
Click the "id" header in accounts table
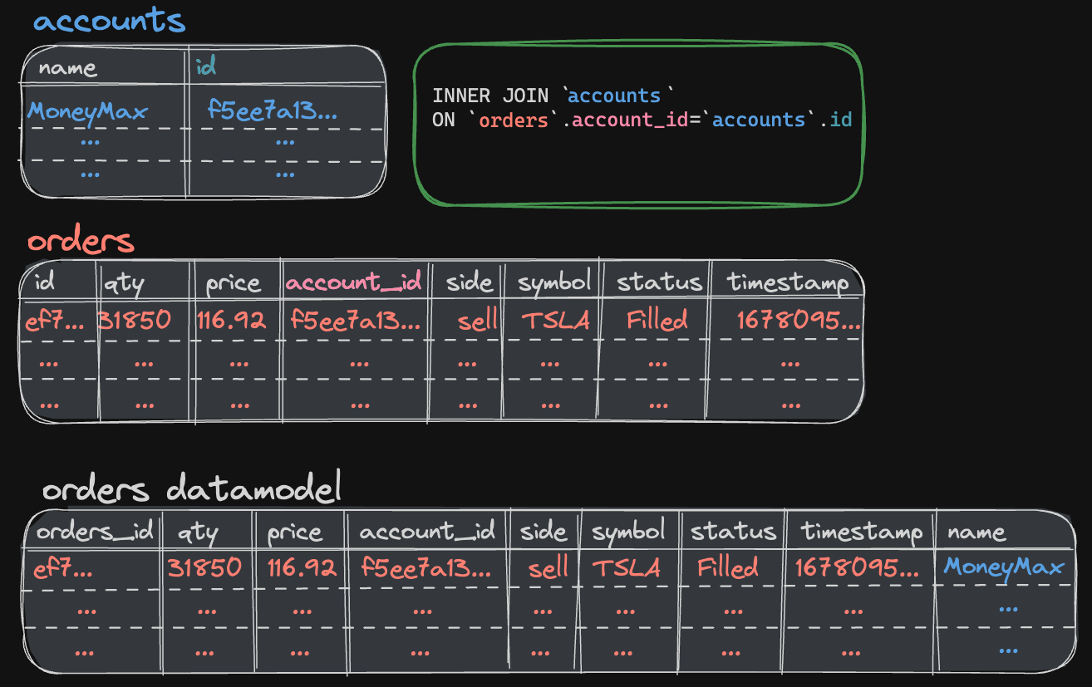[205, 66]
